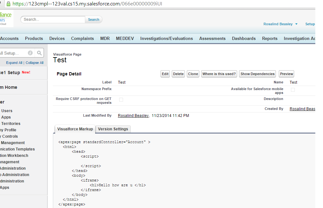Open Rosalind Beasley link beside Last Modified By
This screenshot has width=323, height=208.
133,116
